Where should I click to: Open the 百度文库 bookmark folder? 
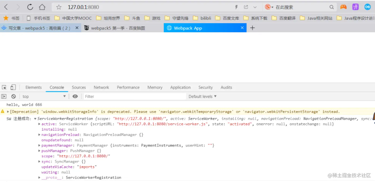click(x=227, y=18)
